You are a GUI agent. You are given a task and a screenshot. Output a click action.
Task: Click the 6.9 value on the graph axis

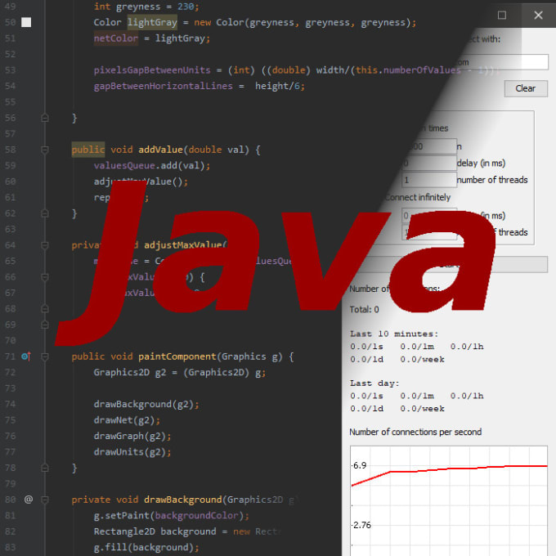click(360, 465)
